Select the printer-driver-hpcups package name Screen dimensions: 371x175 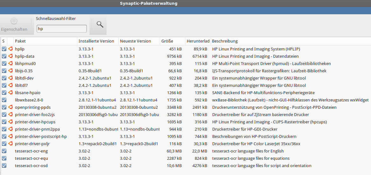pos(35,122)
